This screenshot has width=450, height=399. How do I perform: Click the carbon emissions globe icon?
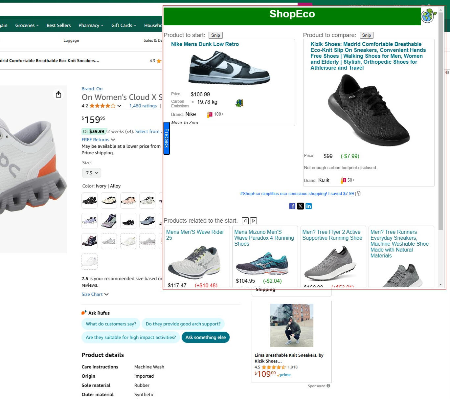[x=239, y=103]
